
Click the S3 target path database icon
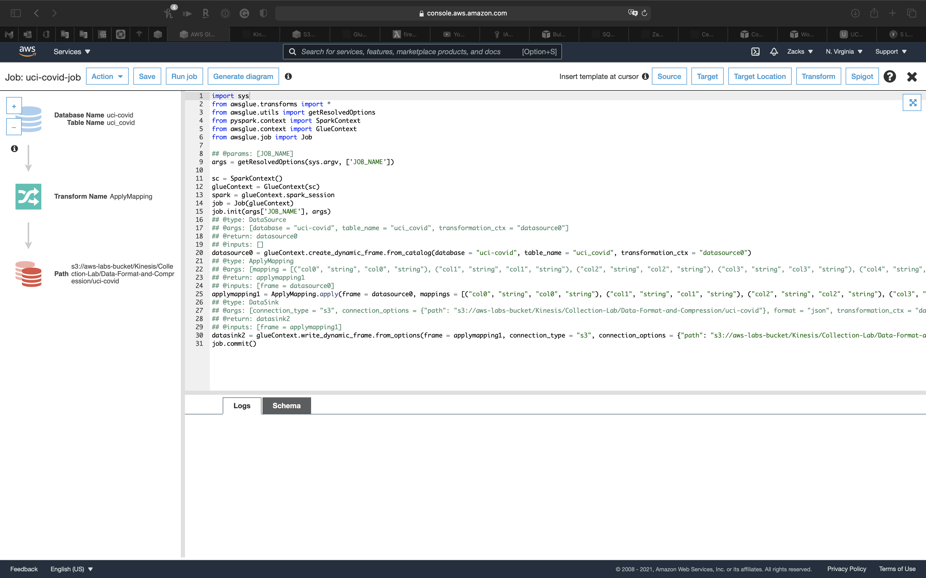pos(28,274)
